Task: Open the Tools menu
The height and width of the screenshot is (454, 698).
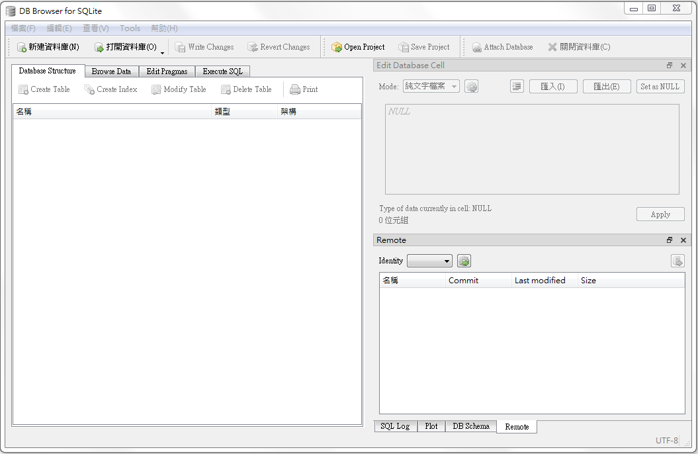Action: (130, 28)
